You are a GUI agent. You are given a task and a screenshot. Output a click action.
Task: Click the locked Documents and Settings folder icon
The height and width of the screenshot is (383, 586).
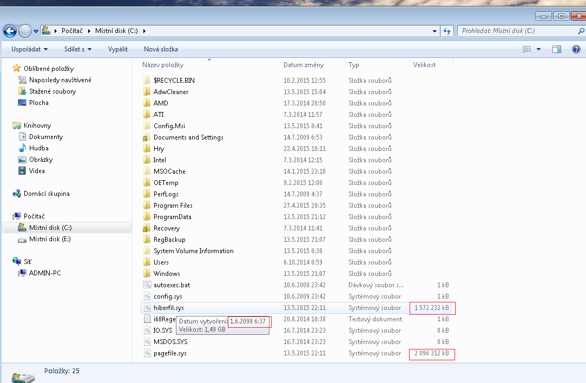[147, 137]
